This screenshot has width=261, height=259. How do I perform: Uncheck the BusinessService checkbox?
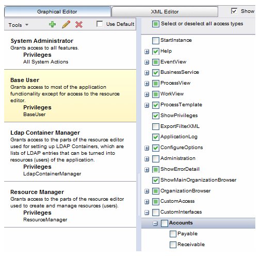[x=156, y=73]
